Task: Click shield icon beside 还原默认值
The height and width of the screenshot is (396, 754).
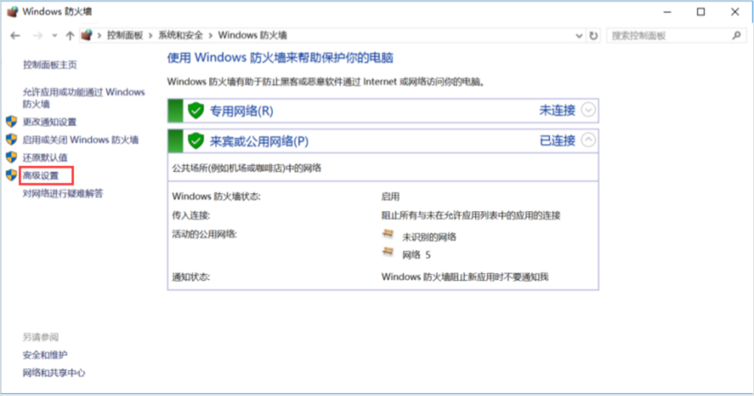Action: 11,157
